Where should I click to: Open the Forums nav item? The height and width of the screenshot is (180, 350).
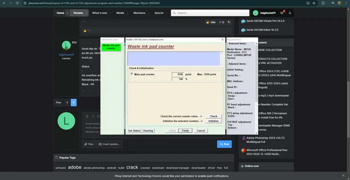(78, 13)
